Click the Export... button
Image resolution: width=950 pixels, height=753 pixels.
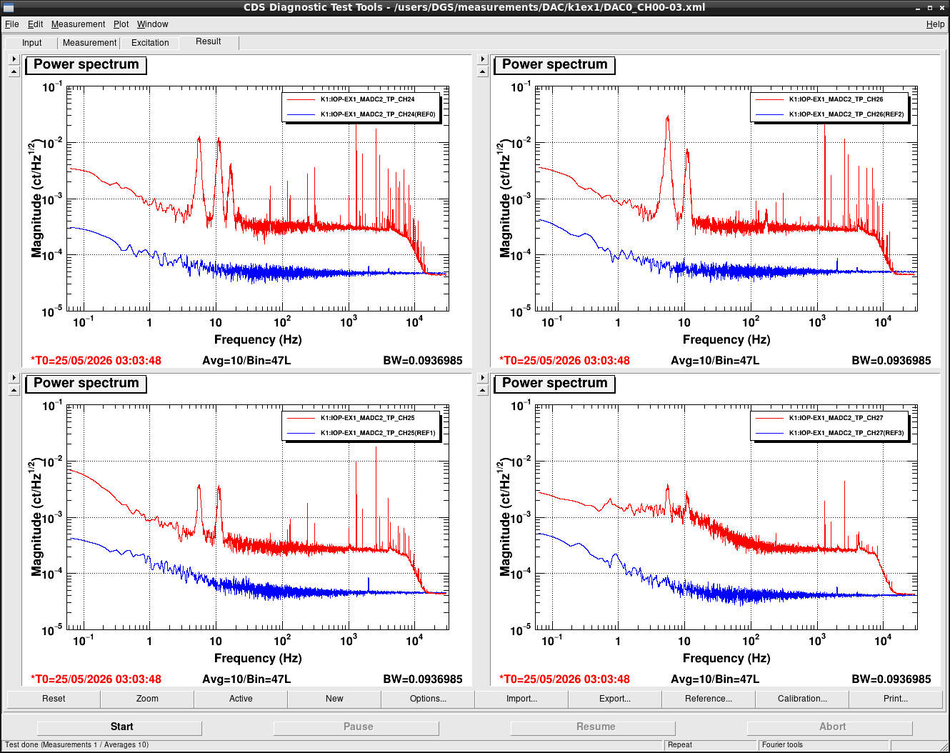click(x=615, y=699)
